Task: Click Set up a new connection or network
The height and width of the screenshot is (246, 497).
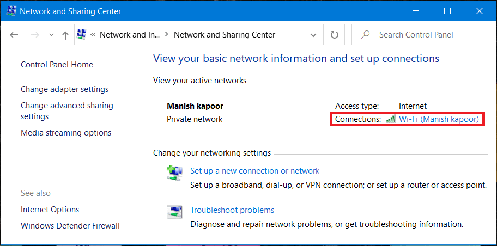Action: pyautogui.click(x=254, y=171)
